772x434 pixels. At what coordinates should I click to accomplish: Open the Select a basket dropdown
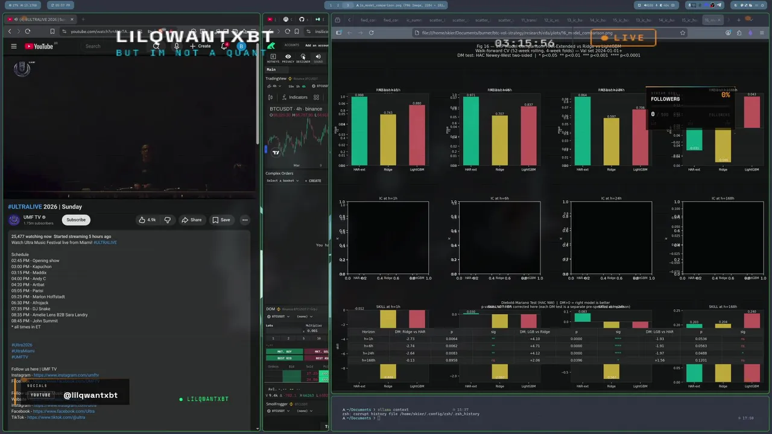(283, 181)
